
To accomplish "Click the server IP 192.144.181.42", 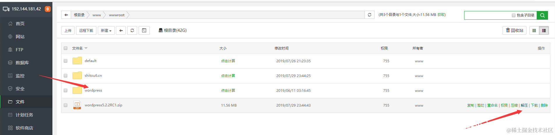I will tap(26, 9).
